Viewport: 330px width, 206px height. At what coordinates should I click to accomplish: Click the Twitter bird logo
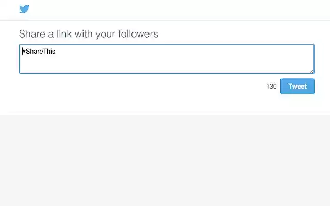pos(24,9)
